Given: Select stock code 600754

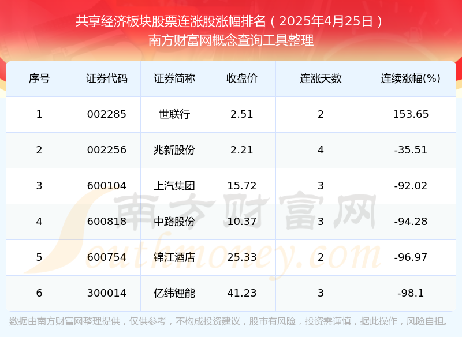Looking at the screenshot, I should pos(107,257).
